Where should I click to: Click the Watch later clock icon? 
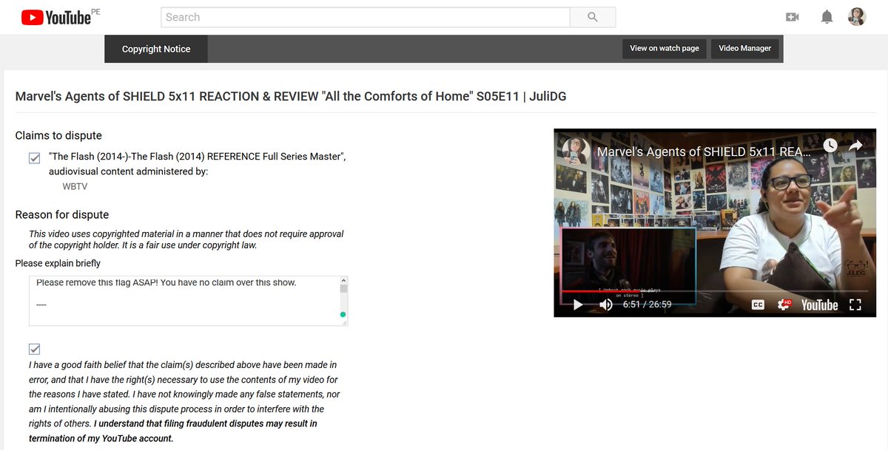pyautogui.click(x=830, y=146)
